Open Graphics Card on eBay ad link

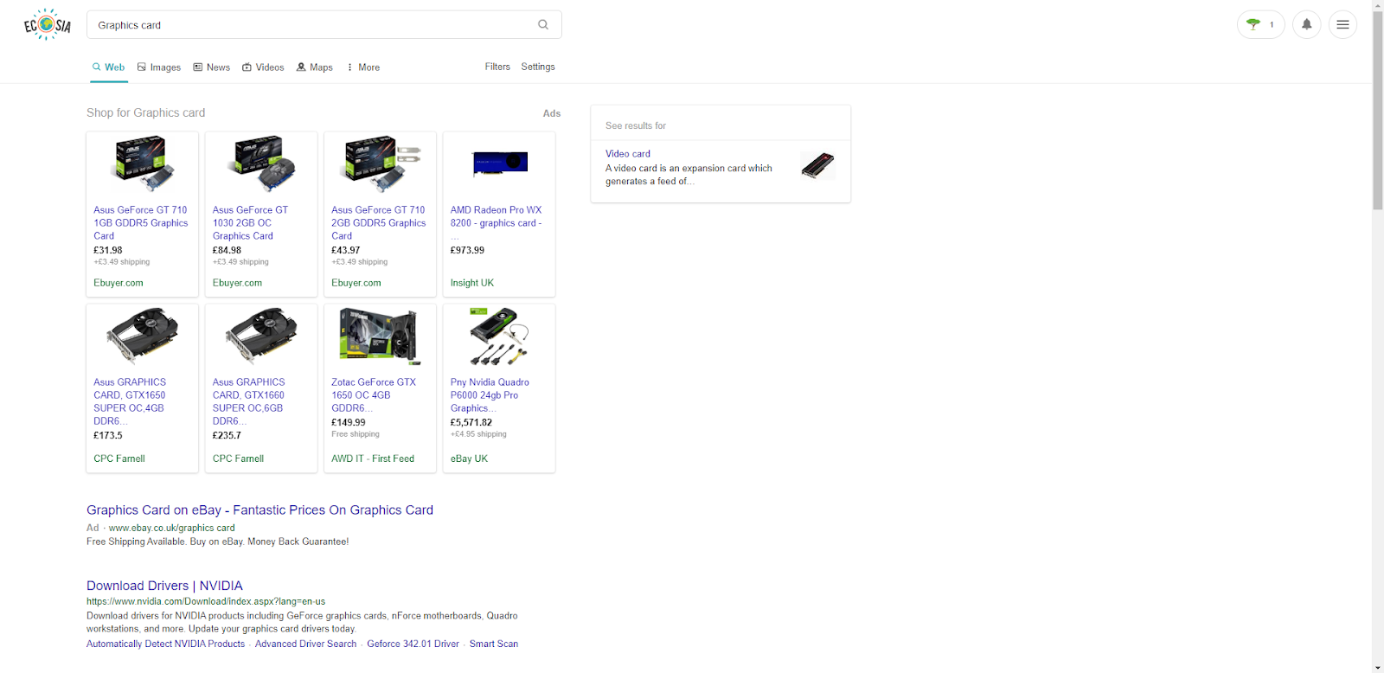tap(259, 510)
